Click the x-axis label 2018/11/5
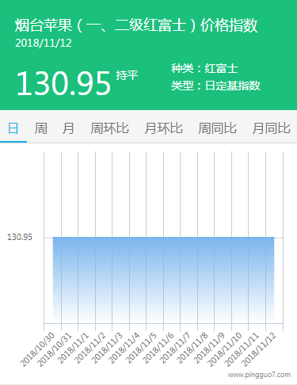Image resolution: width=297 pixels, height=385 pixels. pos(141,348)
